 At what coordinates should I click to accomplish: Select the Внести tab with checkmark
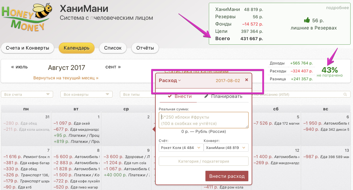[x=180, y=96]
